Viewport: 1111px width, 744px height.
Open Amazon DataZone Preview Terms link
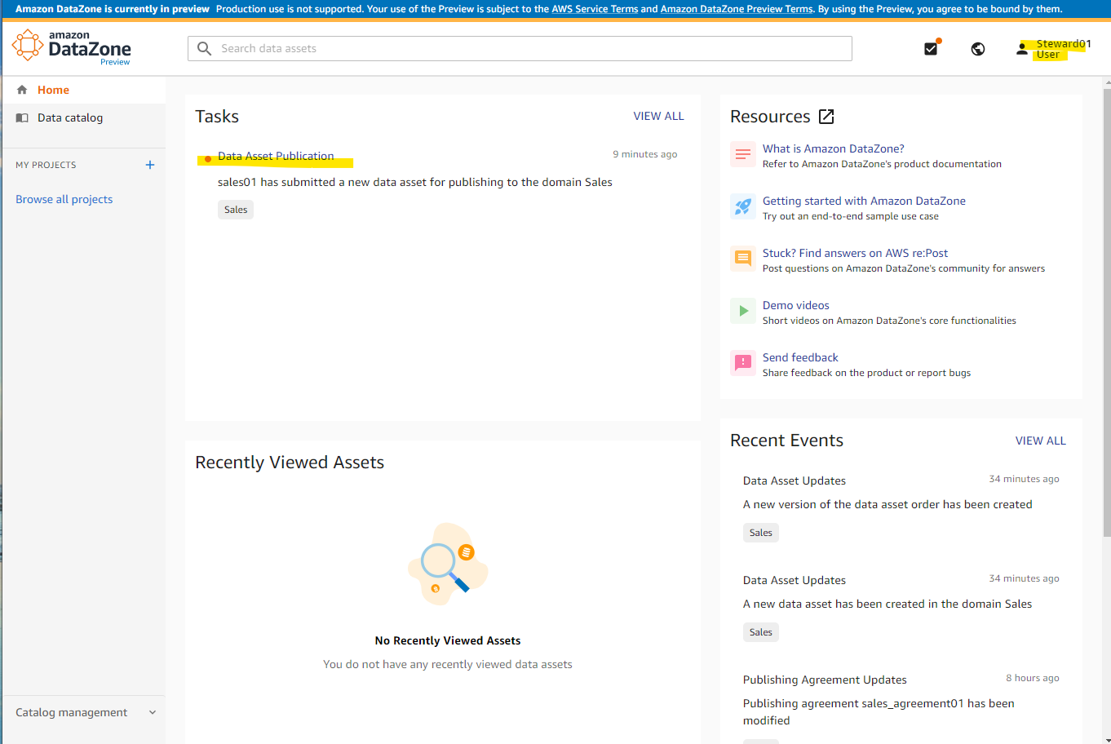(x=737, y=9)
